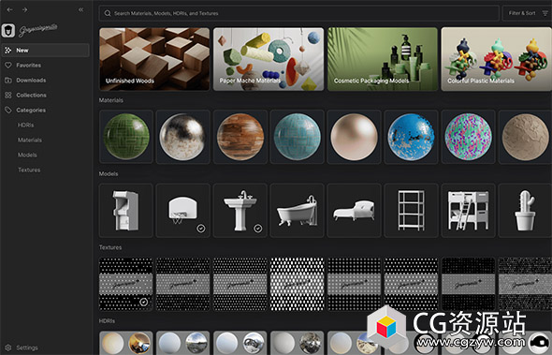Click downloaded checkmark on basketball hoop model
The image size is (552, 355).
(201, 229)
